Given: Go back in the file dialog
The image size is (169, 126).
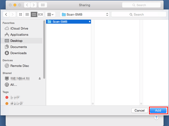Looking at the screenshot, I should tap(6, 14).
